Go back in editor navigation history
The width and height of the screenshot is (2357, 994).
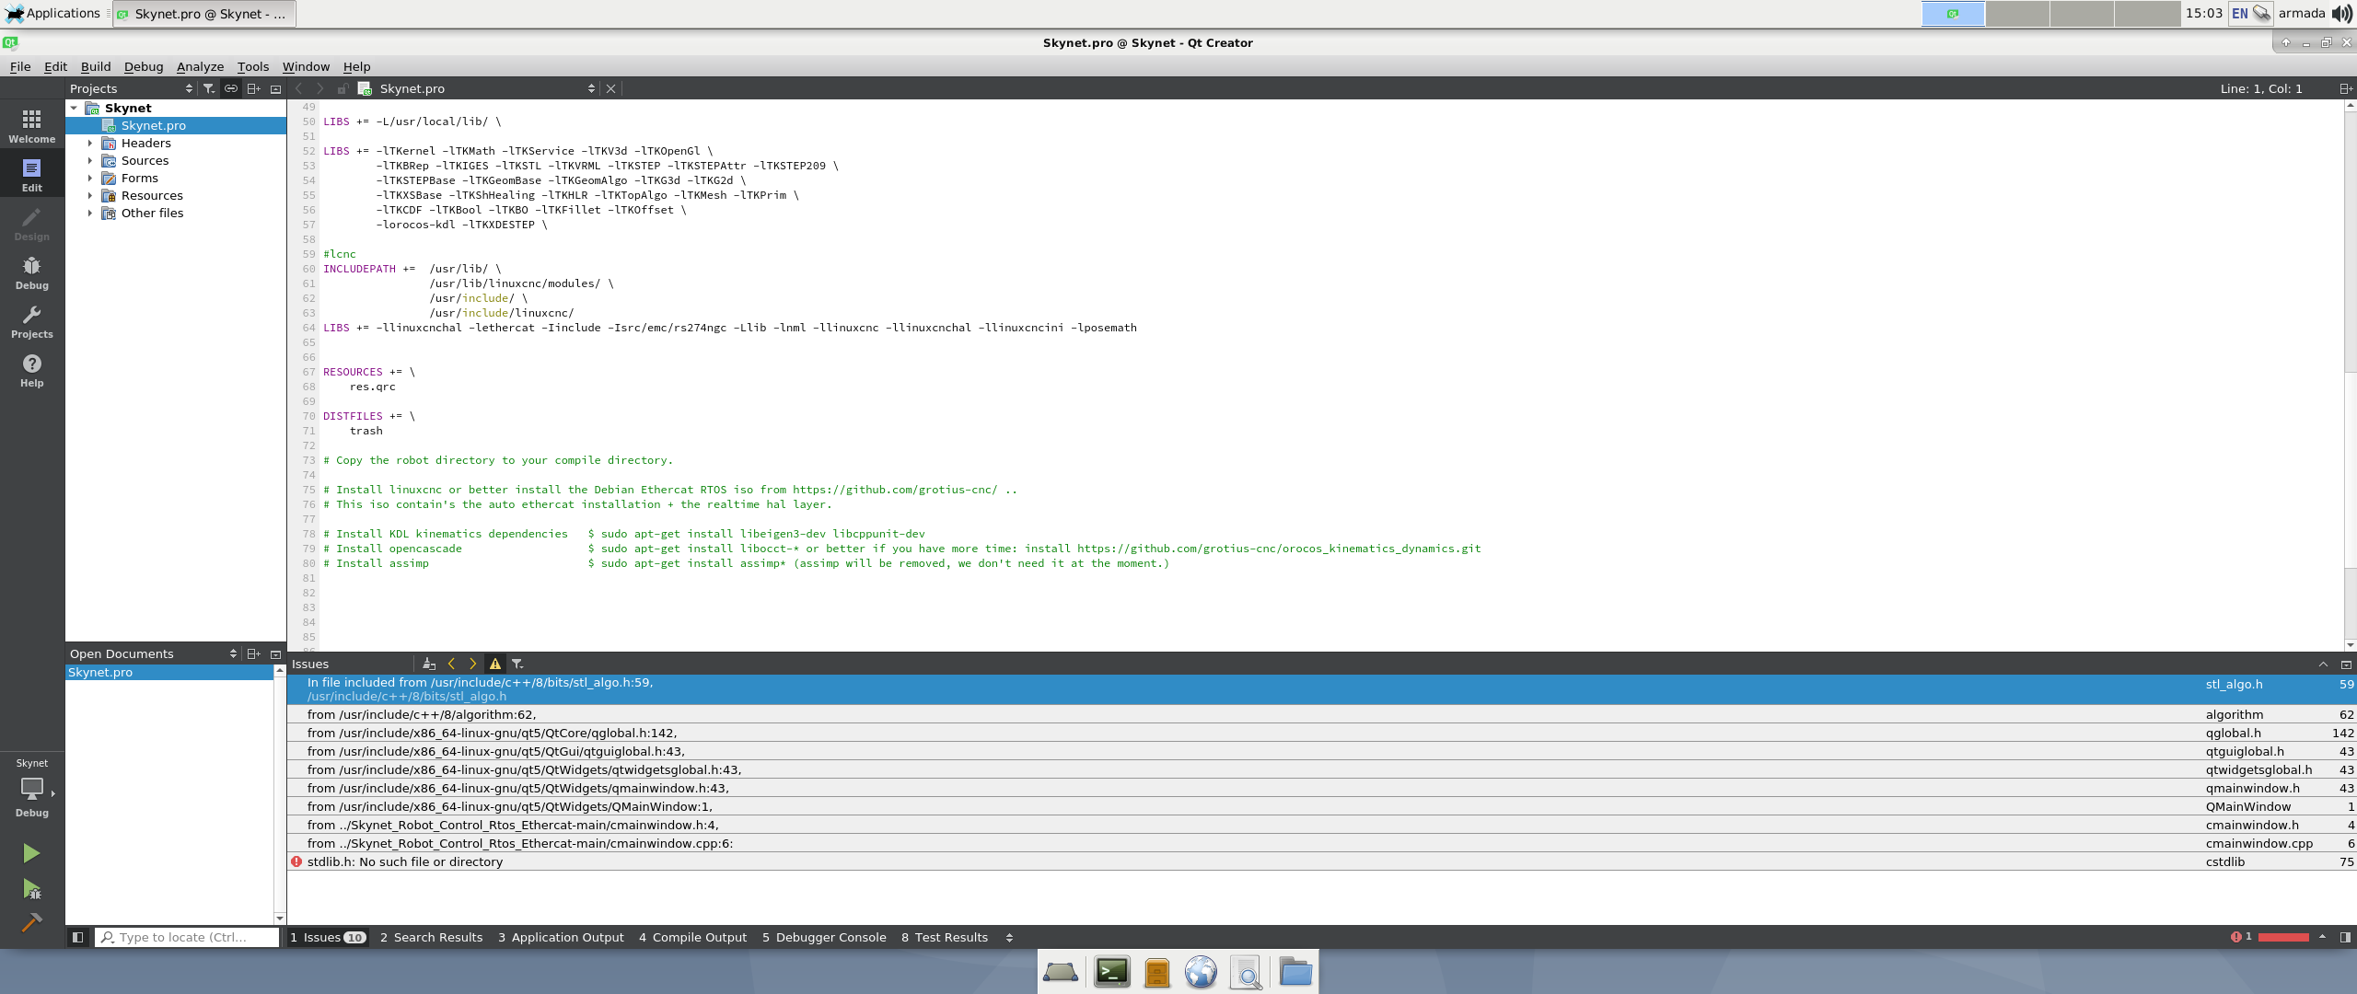(299, 88)
